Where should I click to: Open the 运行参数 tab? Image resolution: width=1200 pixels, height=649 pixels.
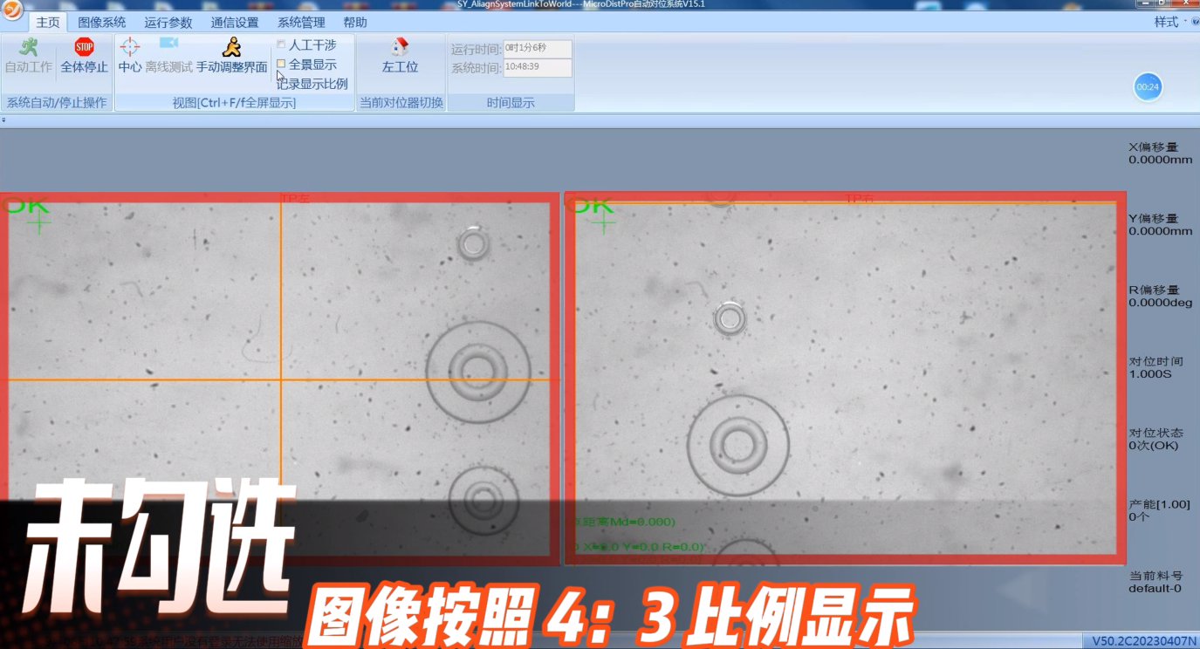coord(168,23)
